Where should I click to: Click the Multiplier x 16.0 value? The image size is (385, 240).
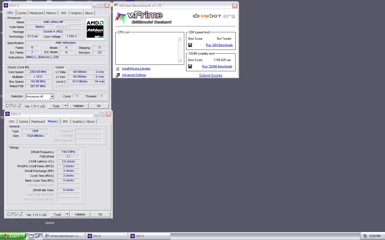point(38,77)
